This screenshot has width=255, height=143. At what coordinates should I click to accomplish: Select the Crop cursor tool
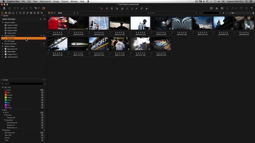pyautogui.click(x=117, y=9)
